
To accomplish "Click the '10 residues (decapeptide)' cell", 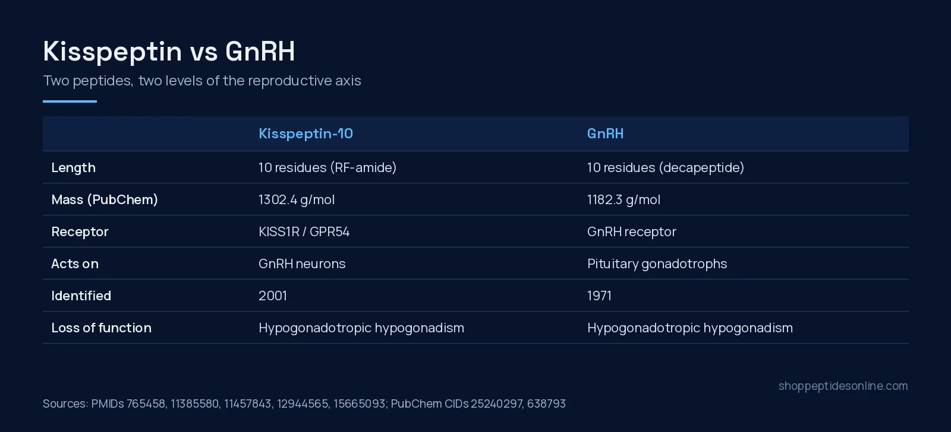I will tap(666, 167).
